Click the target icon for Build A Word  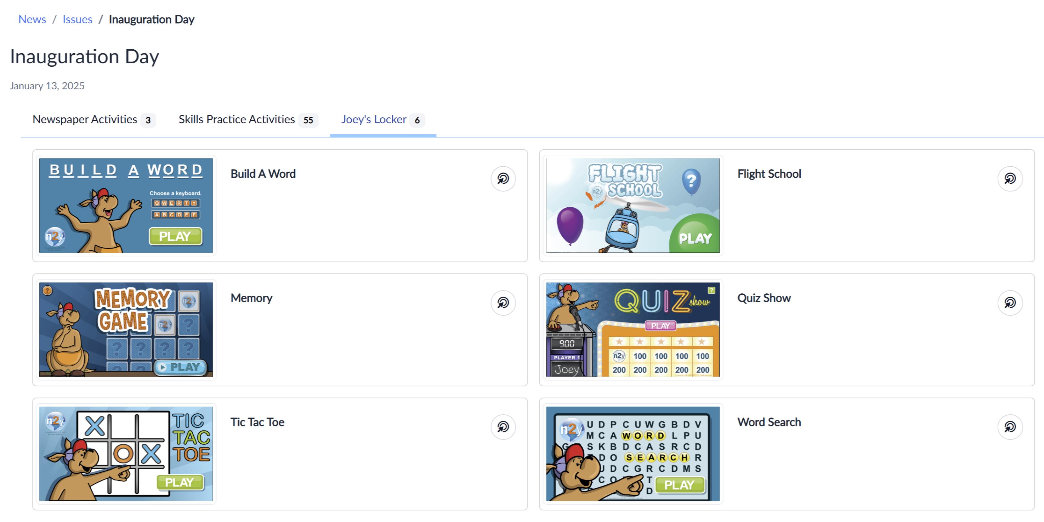(503, 179)
